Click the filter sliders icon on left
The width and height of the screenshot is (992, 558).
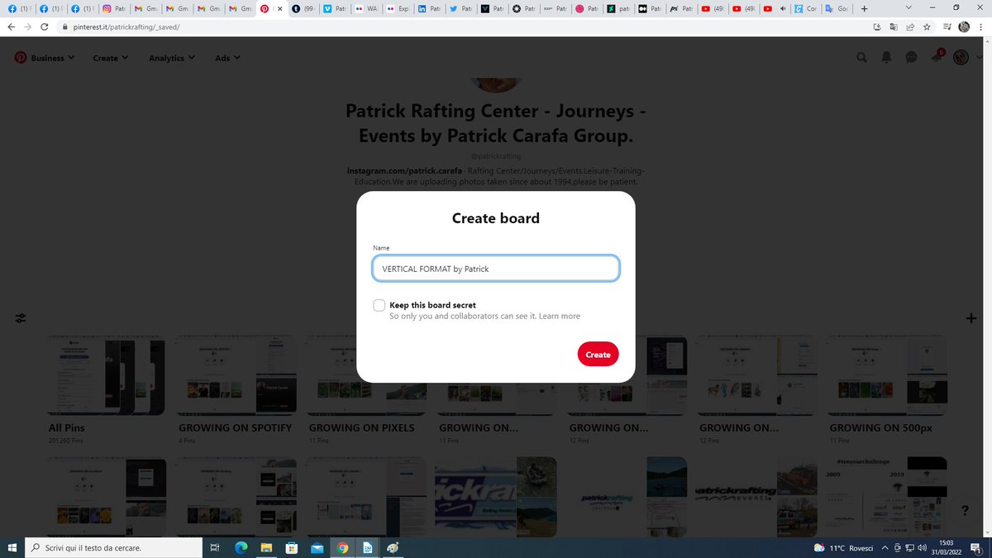pyautogui.click(x=20, y=319)
